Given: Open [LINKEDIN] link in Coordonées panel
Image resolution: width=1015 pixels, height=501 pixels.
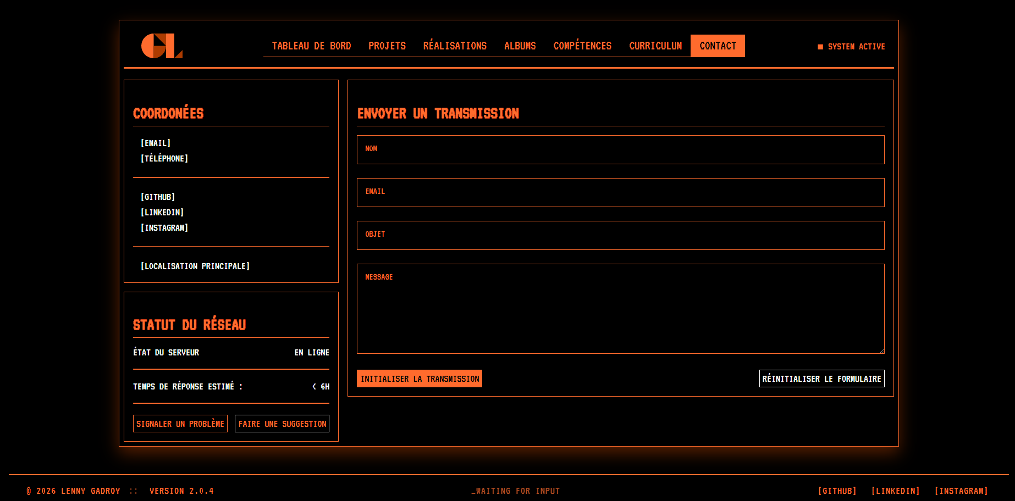Looking at the screenshot, I should click(162, 213).
